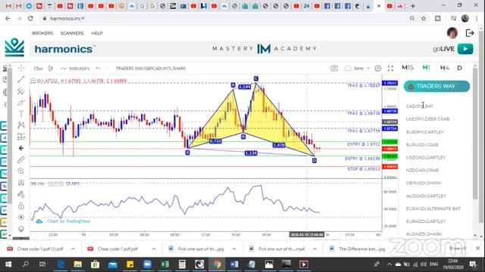The width and height of the screenshot is (485, 272).
Task: Open the prediction and measurement tools
Action: coord(21,137)
